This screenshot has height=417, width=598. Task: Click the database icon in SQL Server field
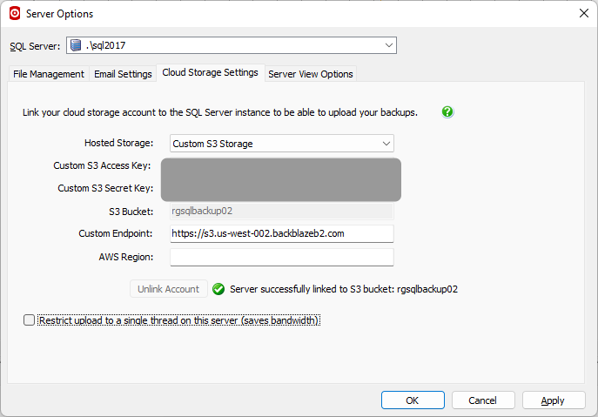[x=77, y=45]
